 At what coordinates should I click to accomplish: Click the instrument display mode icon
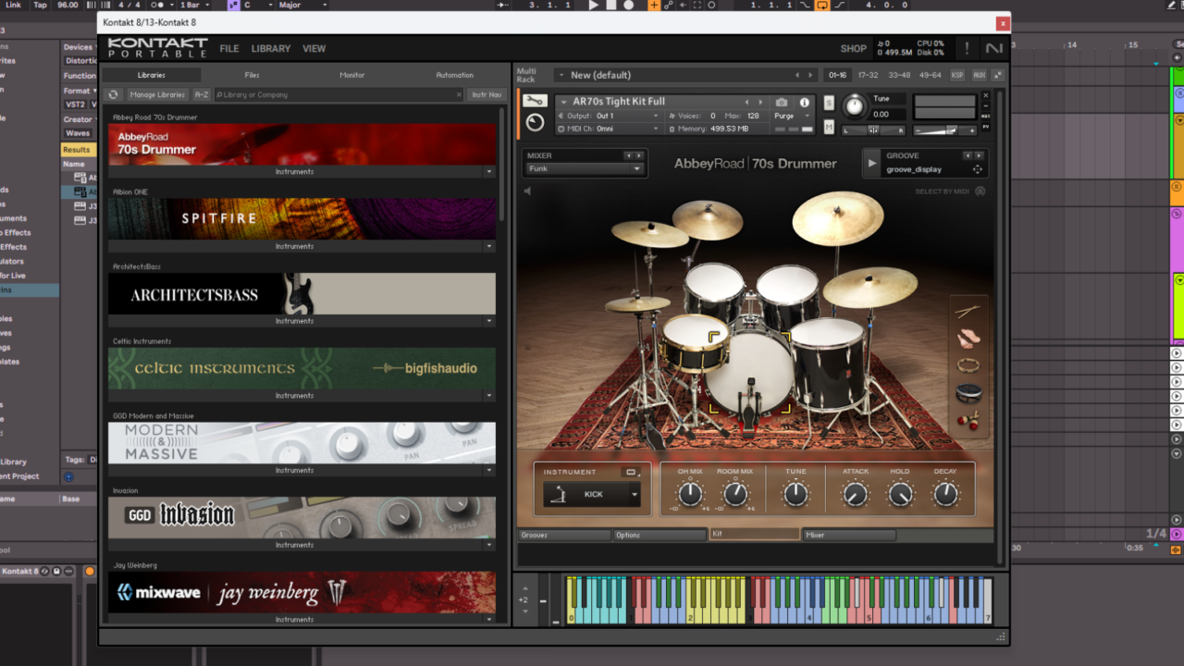click(x=632, y=473)
